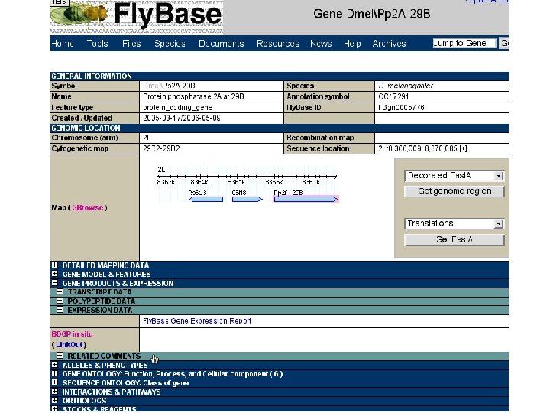Open the Tools menu
The width and height of the screenshot is (550, 413).
pyautogui.click(x=97, y=44)
